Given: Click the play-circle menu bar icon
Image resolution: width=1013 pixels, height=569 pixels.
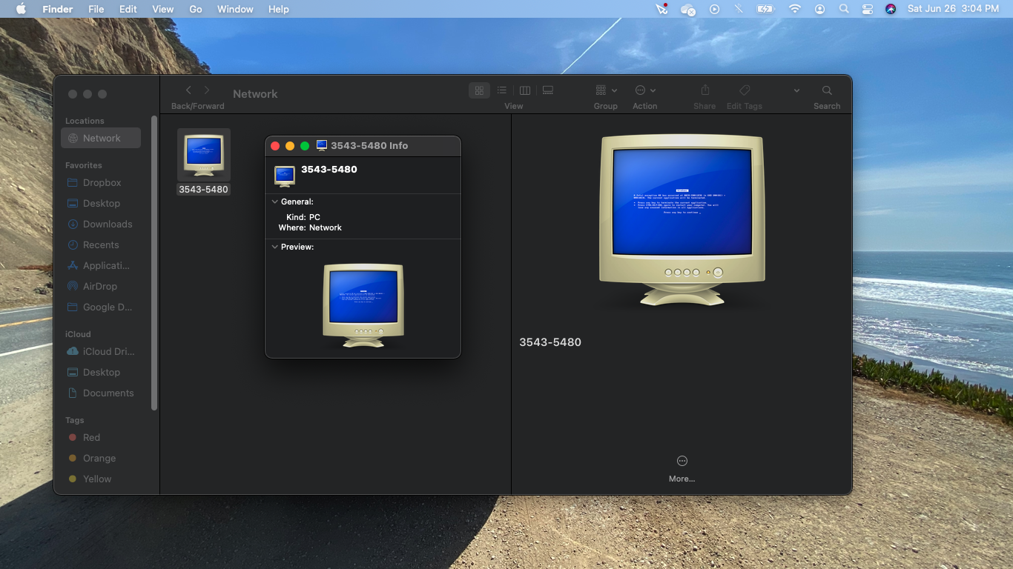Looking at the screenshot, I should click(x=715, y=9).
